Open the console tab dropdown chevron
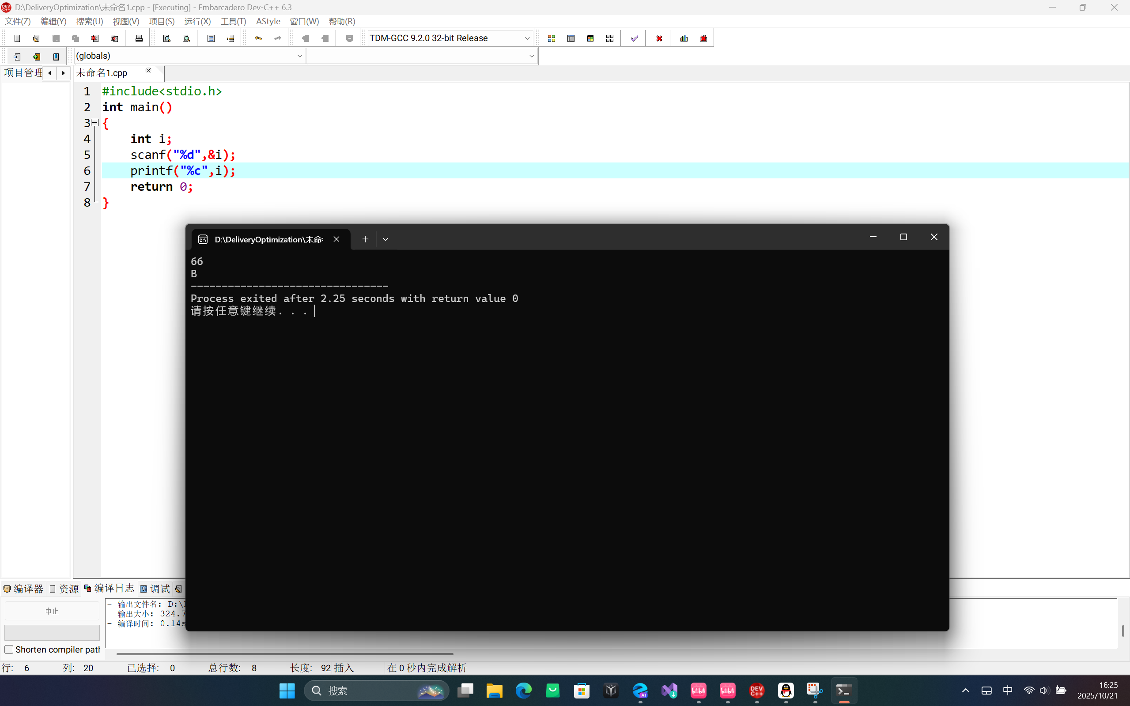 [385, 239]
